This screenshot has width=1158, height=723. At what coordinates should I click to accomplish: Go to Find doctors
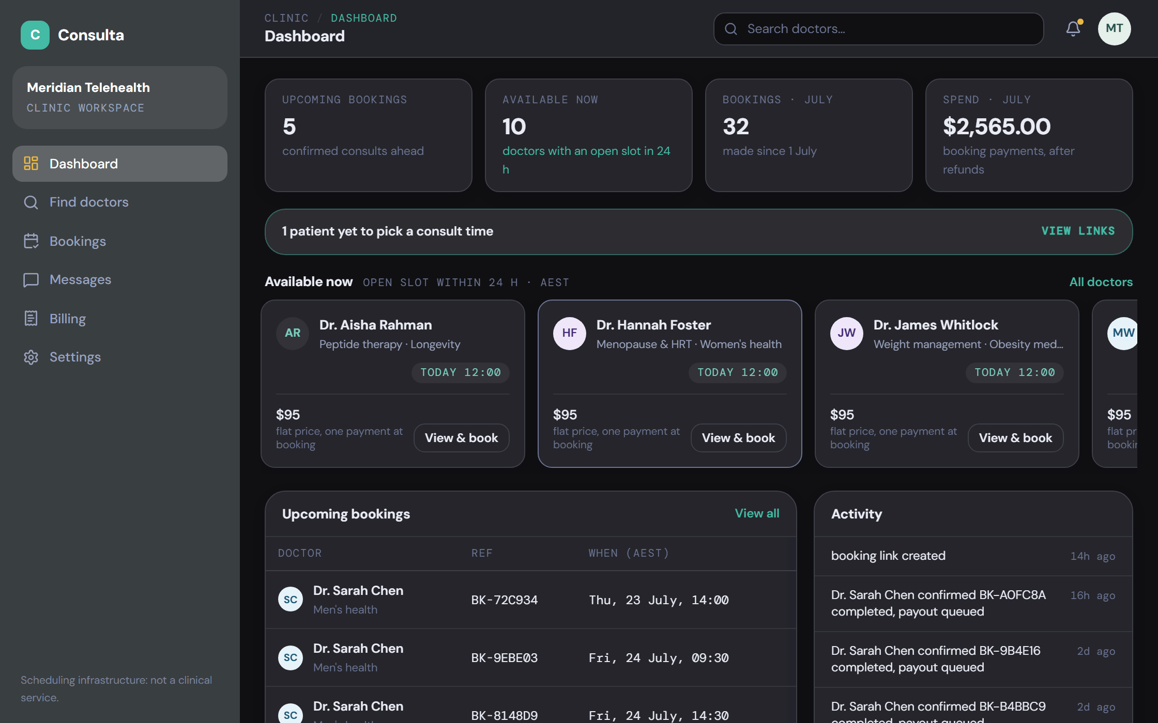point(120,202)
